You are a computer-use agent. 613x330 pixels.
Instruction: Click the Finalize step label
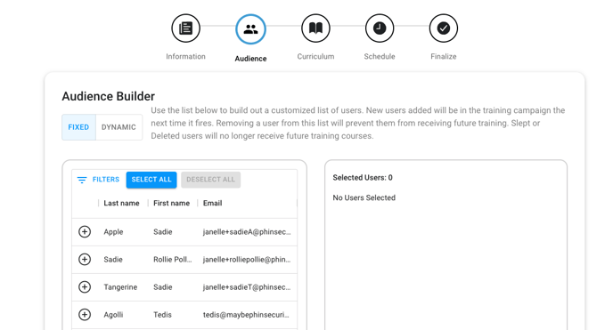(444, 57)
